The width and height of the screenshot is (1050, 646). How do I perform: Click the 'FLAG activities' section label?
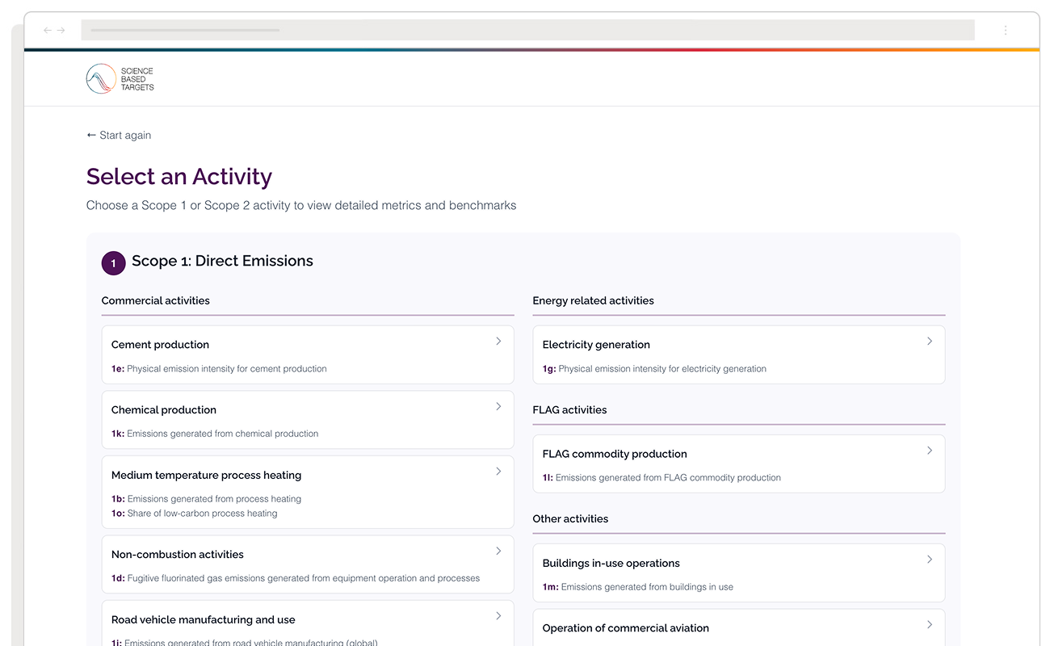point(570,409)
